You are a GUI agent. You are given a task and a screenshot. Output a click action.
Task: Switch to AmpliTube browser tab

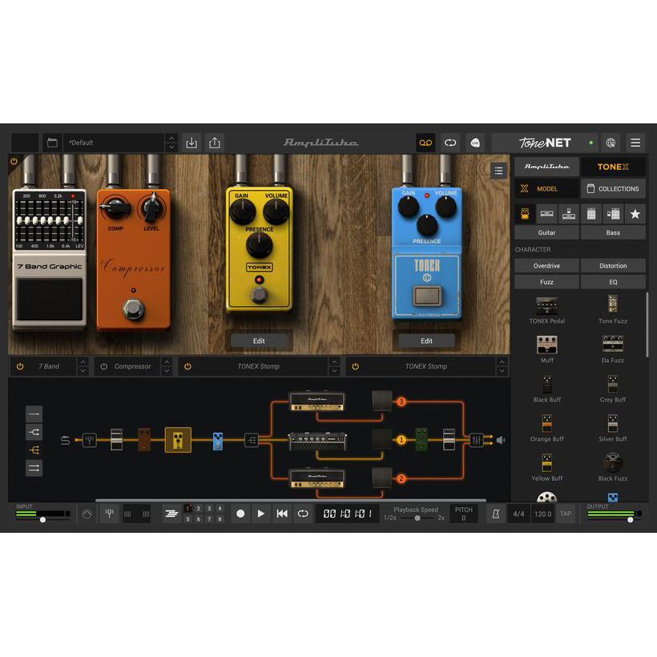point(546,167)
